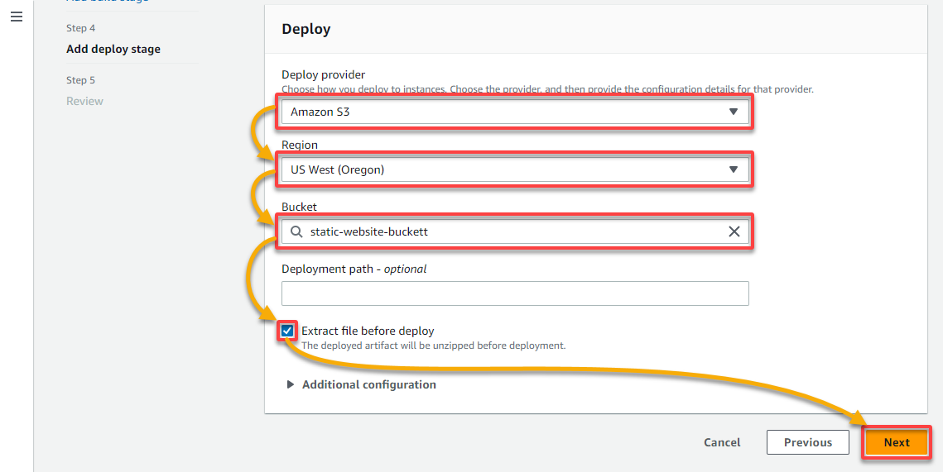Click the 'Extract file before deploy' label
The image size is (943, 472).
[x=368, y=331]
